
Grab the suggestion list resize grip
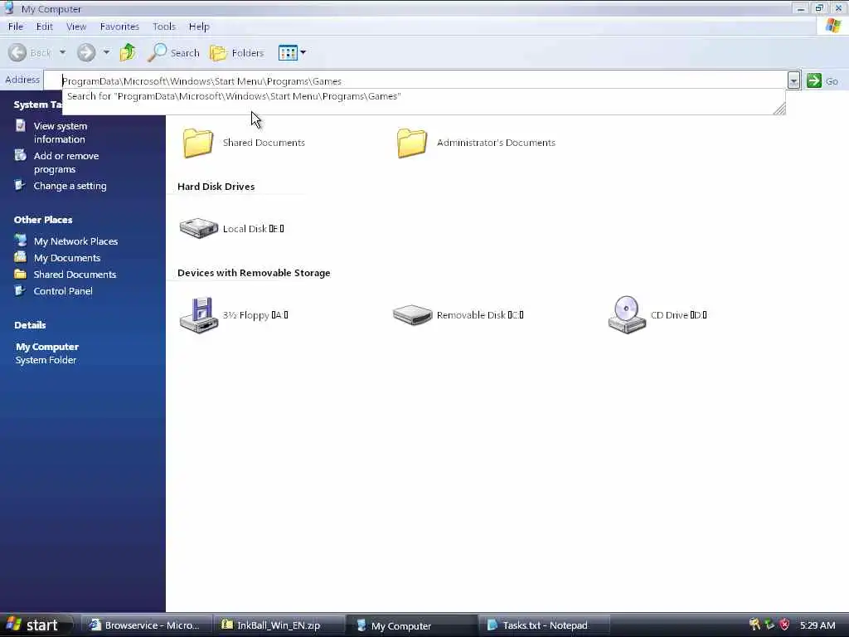click(779, 109)
